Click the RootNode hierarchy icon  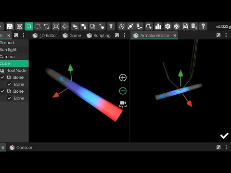tap(2, 71)
